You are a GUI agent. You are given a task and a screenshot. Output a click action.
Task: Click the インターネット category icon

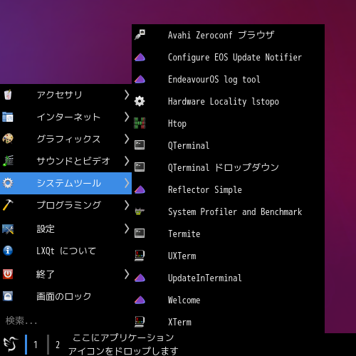8,117
